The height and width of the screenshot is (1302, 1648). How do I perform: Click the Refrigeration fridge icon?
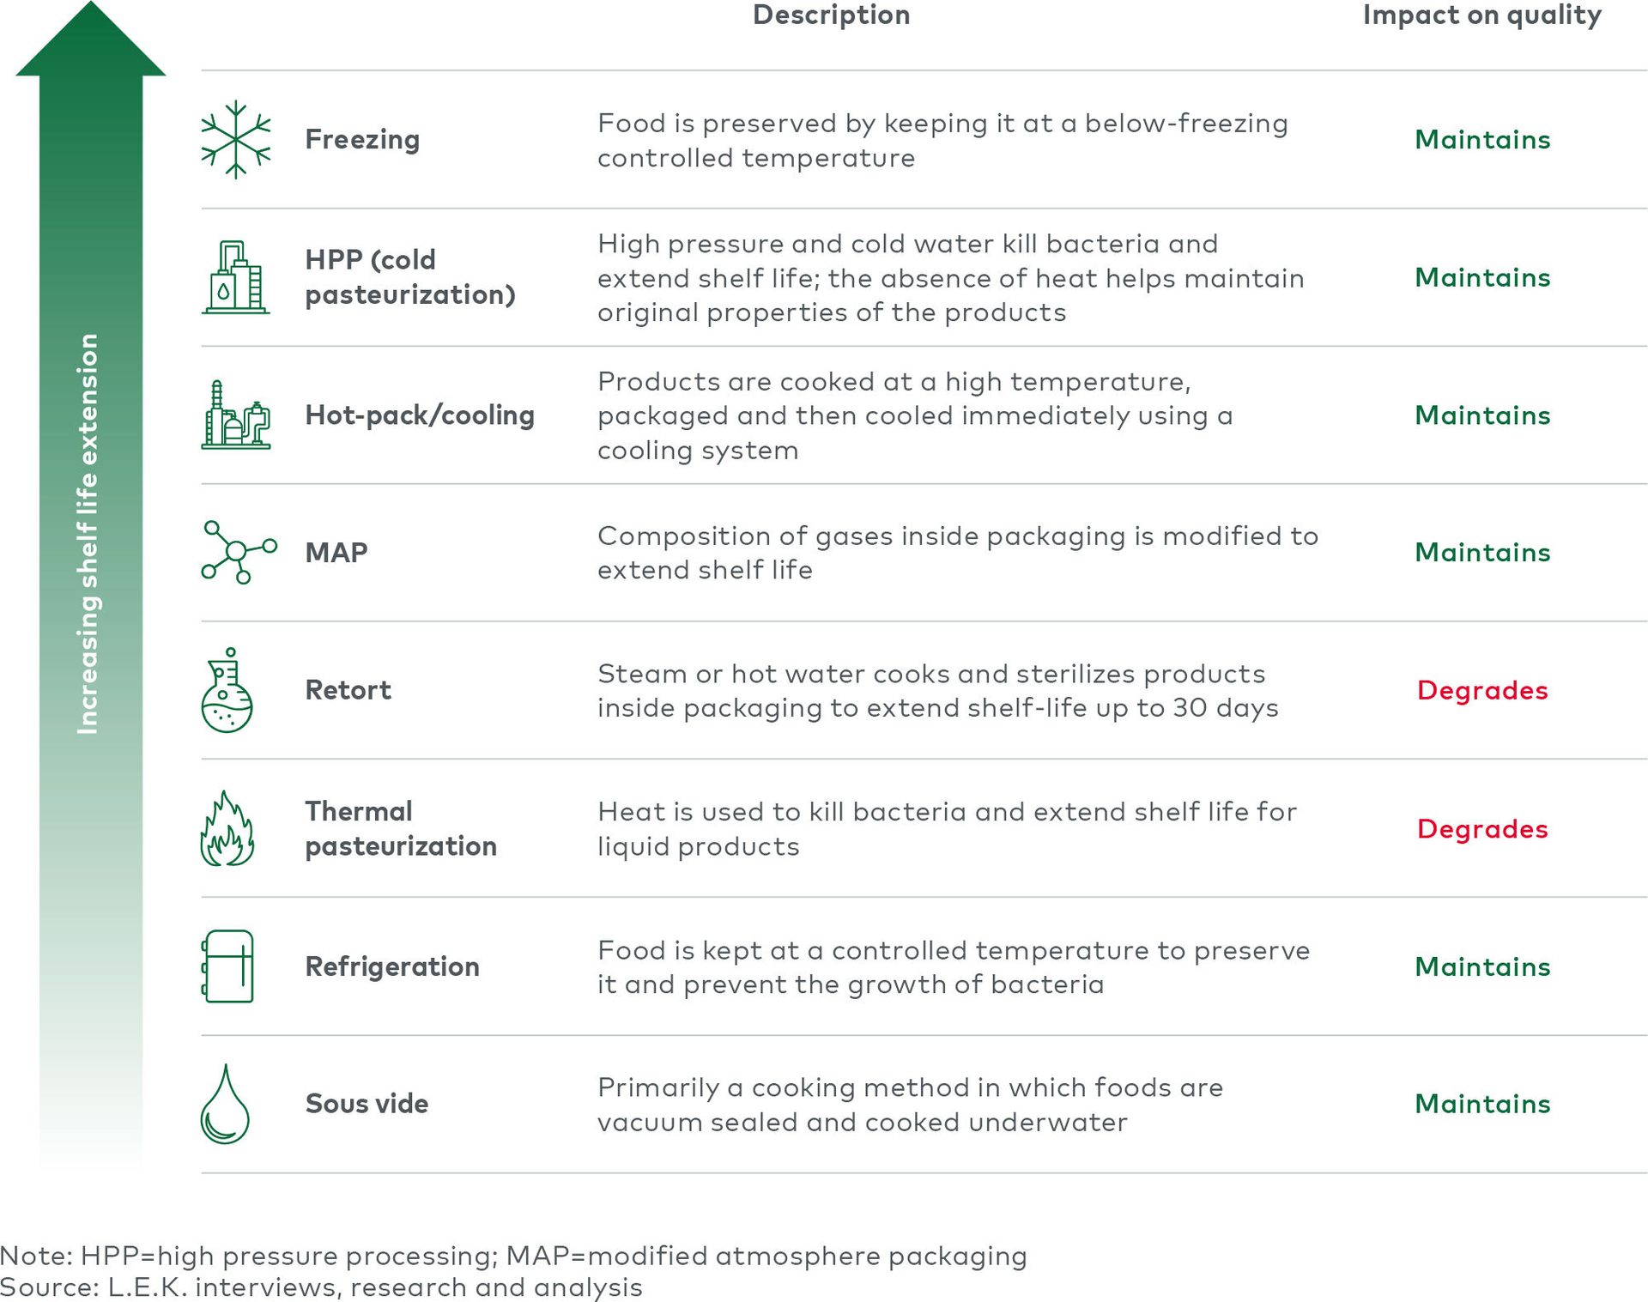point(227,966)
